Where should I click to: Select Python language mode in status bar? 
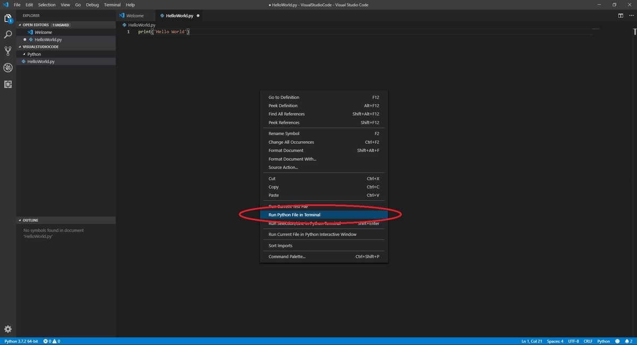[x=604, y=341]
